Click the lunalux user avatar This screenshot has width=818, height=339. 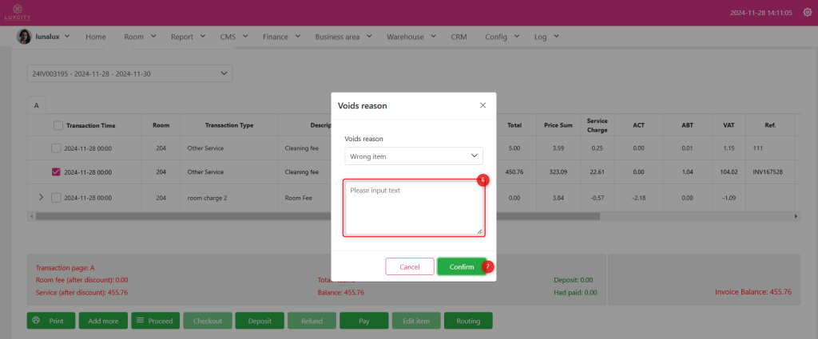coord(24,37)
